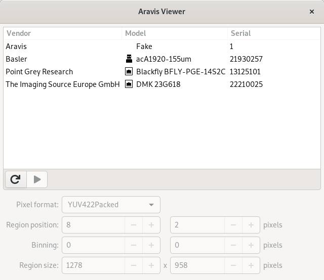Open the Pixel format dropdown

pos(111,205)
